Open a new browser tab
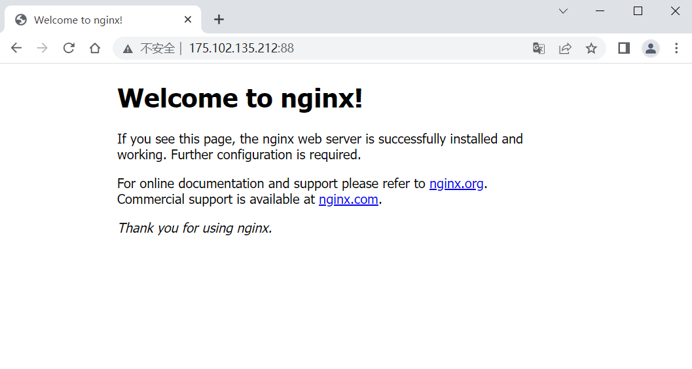 (x=219, y=20)
